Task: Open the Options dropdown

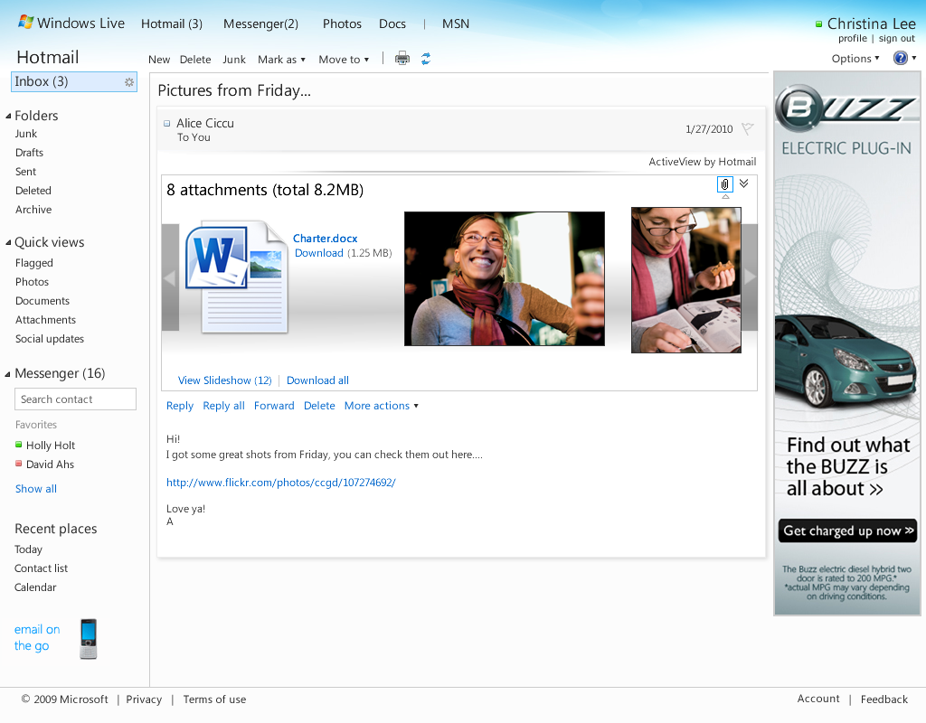Action: [855, 59]
